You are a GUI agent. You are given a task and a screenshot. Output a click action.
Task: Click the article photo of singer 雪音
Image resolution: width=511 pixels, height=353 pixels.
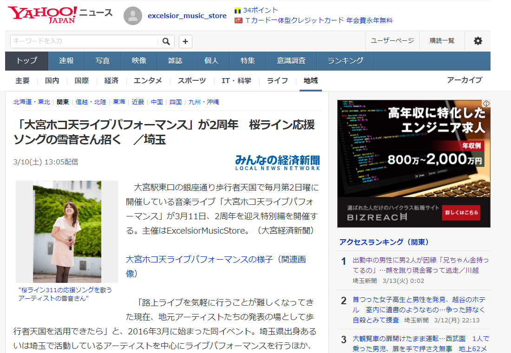pos(67,232)
